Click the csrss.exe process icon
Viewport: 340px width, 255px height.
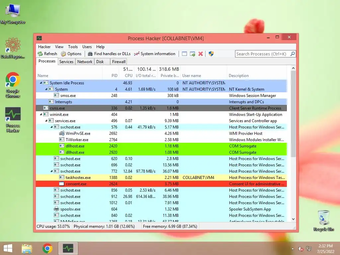46,108
